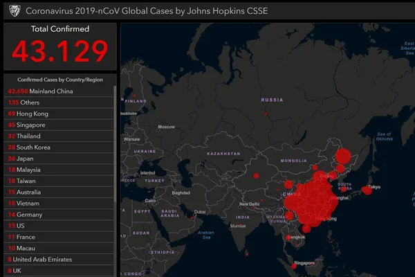Click the Total Confirmed 43.129 figure
The width and height of the screenshot is (415, 277).
59,51
